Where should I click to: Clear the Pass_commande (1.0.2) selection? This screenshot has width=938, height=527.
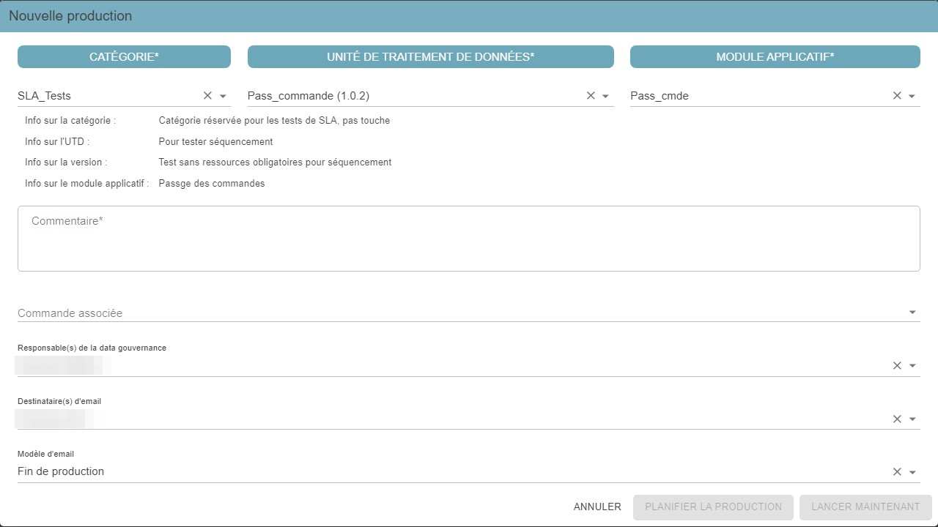click(591, 96)
